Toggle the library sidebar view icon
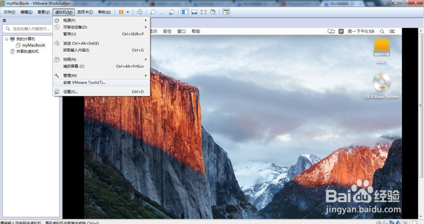The image size is (424, 224). pos(185,12)
